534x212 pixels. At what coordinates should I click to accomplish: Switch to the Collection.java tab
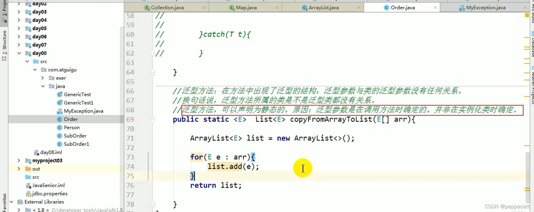coord(167,8)
